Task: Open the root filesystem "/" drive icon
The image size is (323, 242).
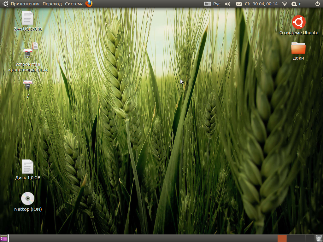Action: 28,86
